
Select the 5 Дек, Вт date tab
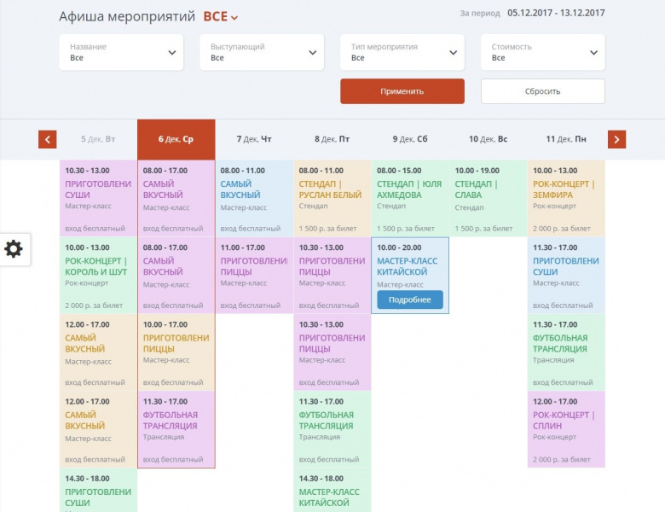click(x=98, y=139)
